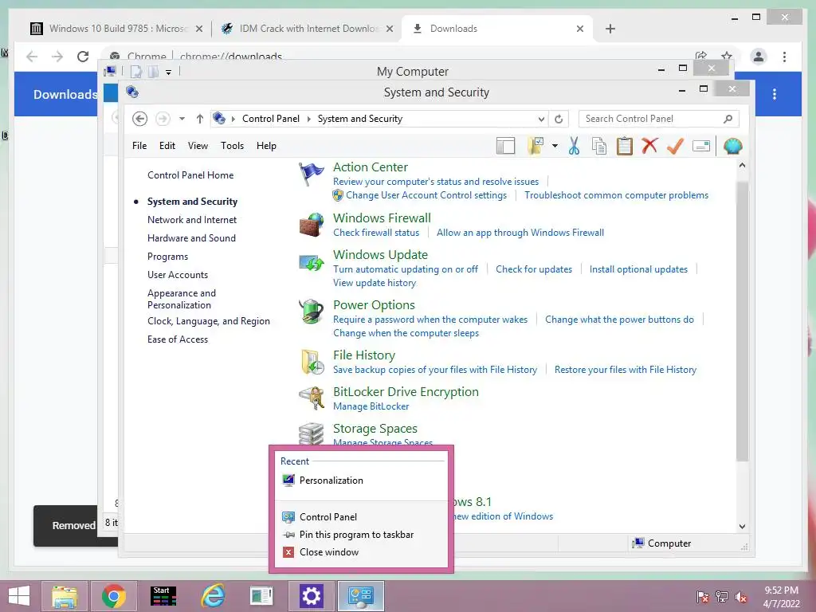Open the File menu
The width and height of the screenshot is (816, 612).
pos(139,146)
